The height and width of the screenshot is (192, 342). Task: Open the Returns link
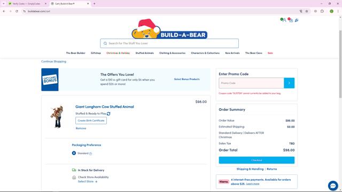pyautogui.click(x=272, y=169)
